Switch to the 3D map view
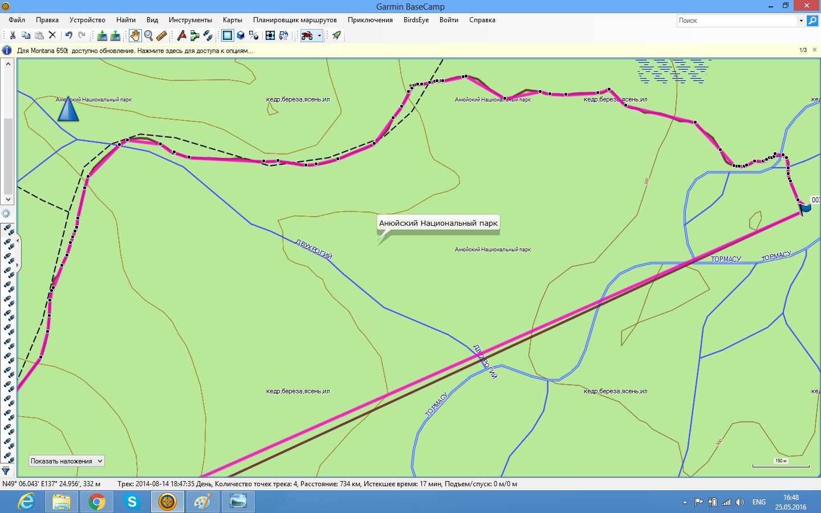Image resolution: width=821 pixels, height=513 pixels. 241,35
